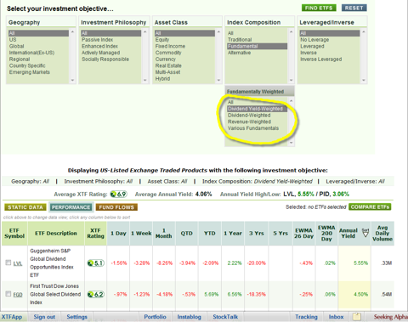The image size is (408, 322).
Task: Switch to PERFORMANCE view
Action: (x=71, y=207)
